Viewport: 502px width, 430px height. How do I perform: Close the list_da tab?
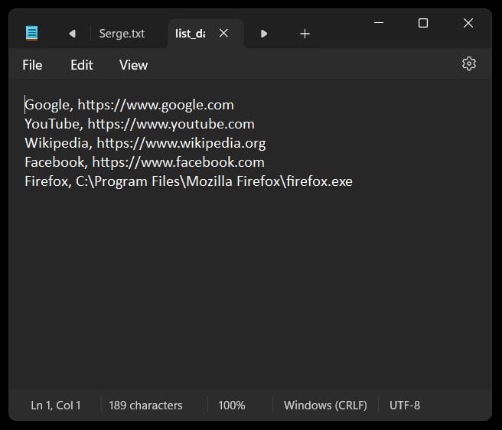click(x=223, y=33)
